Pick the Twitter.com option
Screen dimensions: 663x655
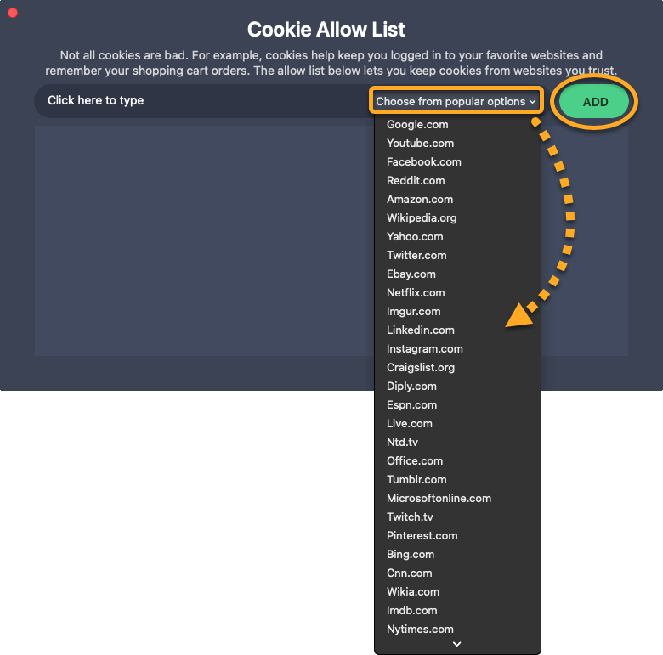click(x=416, y=256)
